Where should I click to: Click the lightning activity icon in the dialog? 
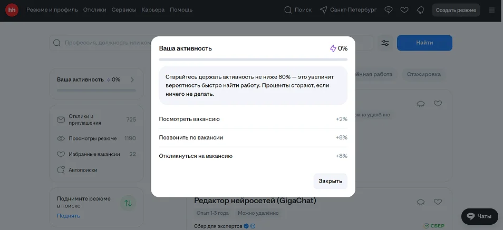[x=333, y=48]
